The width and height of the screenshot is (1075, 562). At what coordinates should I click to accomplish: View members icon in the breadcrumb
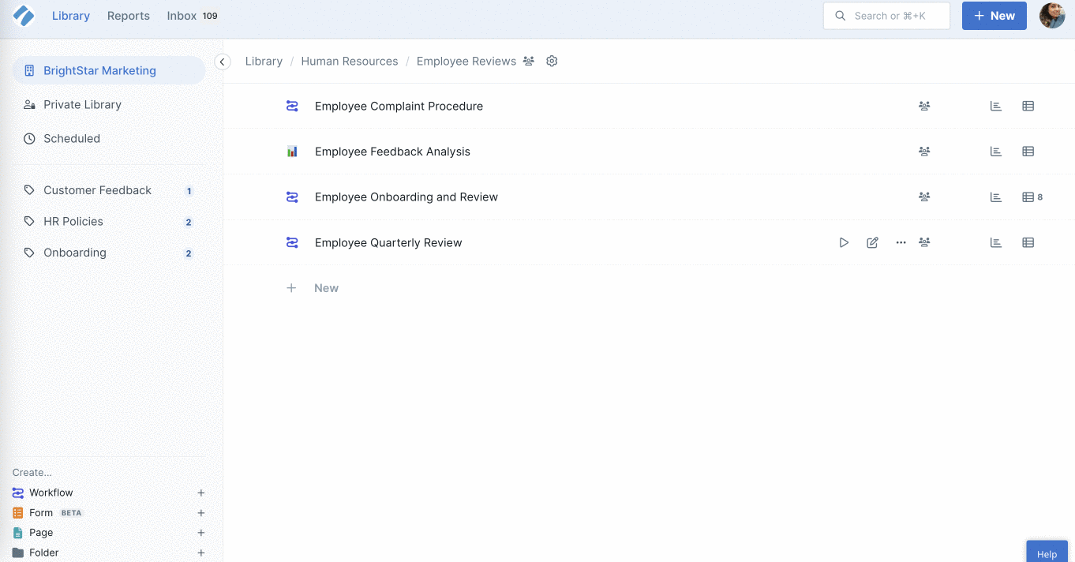(527, 61)
